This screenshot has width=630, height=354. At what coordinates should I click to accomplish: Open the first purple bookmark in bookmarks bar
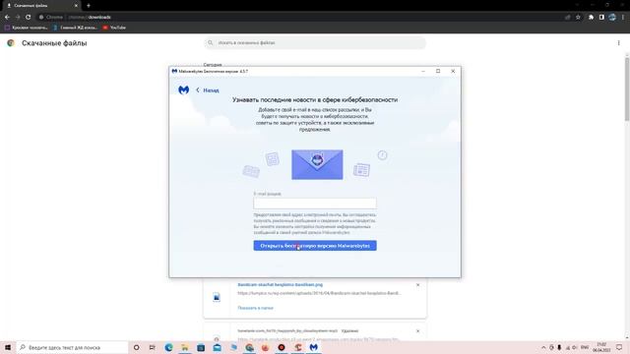point(27,28)
